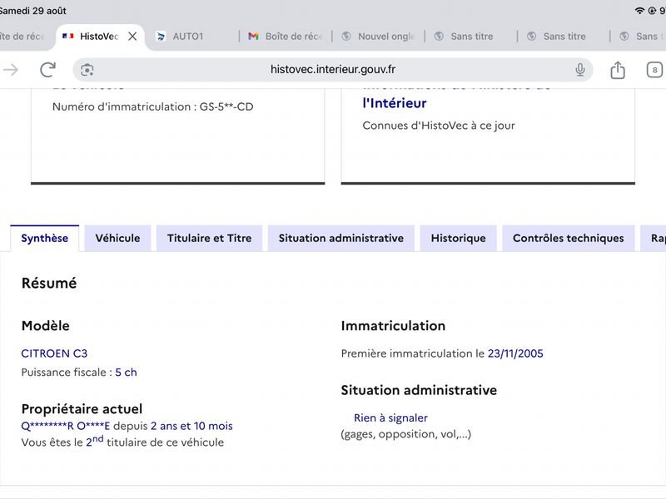Click the histovec.interieur.gouv.fr address field
666x499 pixels.
point(332,70)
